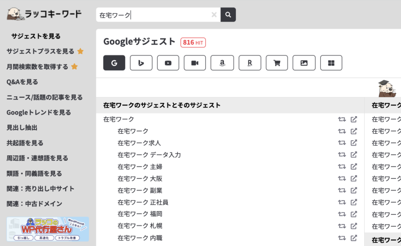
Task: Switch to Rakuten suggest source icon
Action: click(x=250, y=63)
